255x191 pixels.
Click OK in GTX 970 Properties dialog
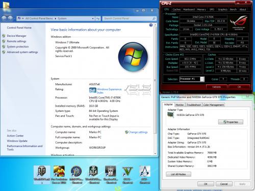click(x=206, y=184)
